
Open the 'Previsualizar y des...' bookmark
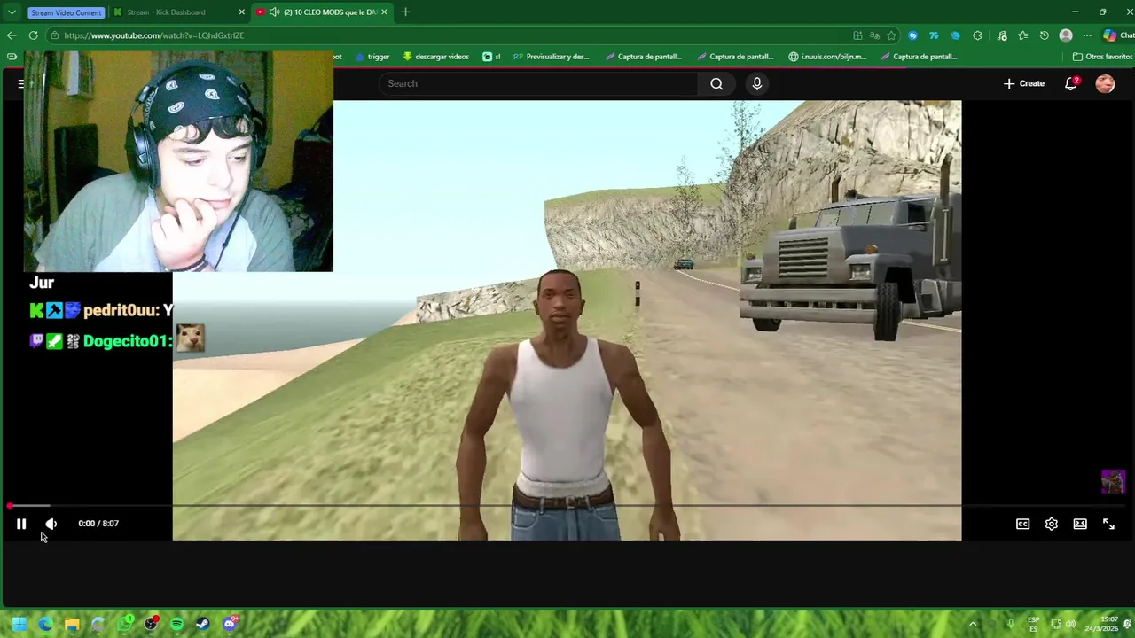click(x=551, y=57)
